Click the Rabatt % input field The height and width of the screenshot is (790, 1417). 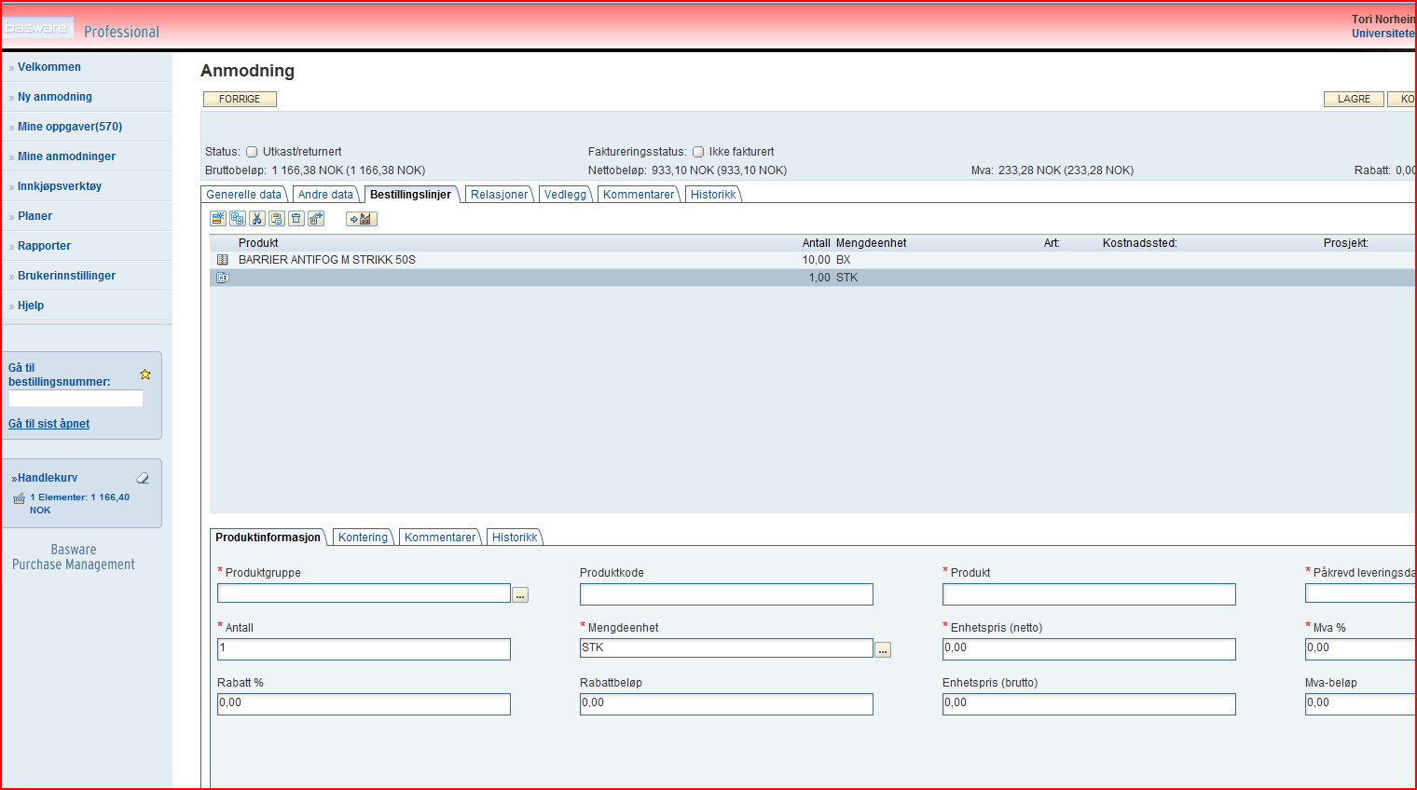[x=364, y=704]
